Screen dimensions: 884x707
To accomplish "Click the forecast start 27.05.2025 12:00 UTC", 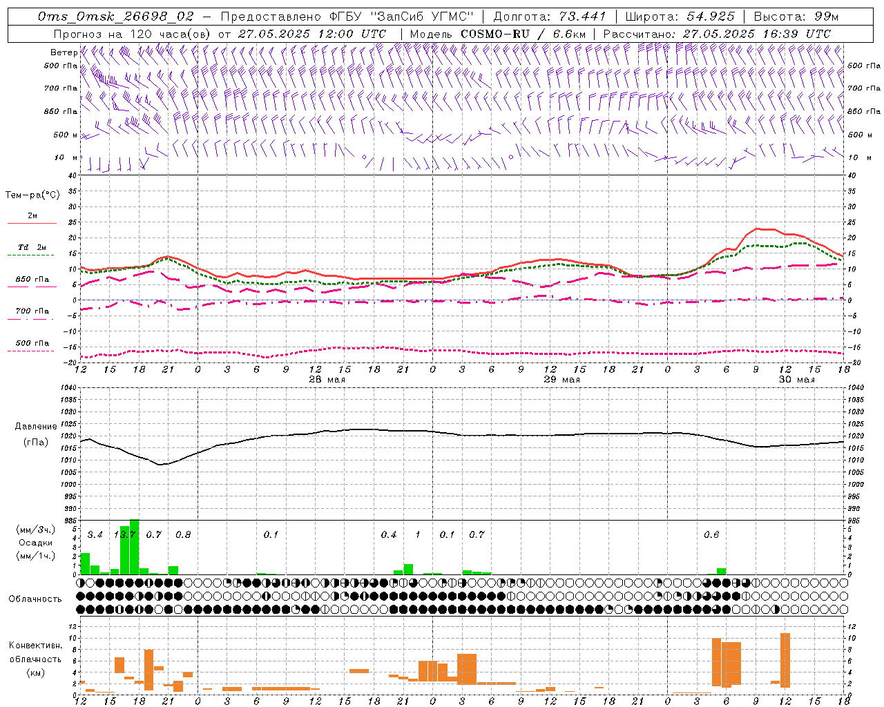I will pyautogui.click(x=312, y=33).
